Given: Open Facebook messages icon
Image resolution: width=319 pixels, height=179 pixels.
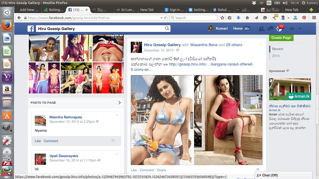Looking at the screenshot, I should coord(270,29).
